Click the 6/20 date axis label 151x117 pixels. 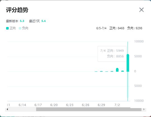tap(54, 105)
